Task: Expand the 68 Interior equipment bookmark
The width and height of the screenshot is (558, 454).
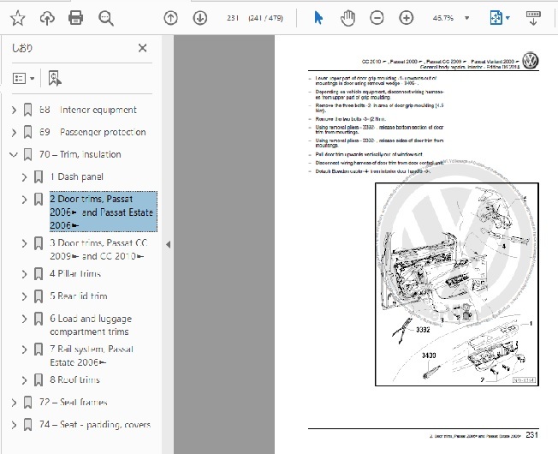Action: (x=14, y=110)
